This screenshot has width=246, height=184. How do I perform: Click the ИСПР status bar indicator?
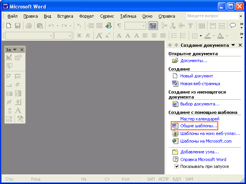pyautogui.click(x=163, y=179)
